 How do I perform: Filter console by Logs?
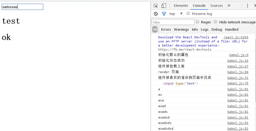tap(205, 30)
